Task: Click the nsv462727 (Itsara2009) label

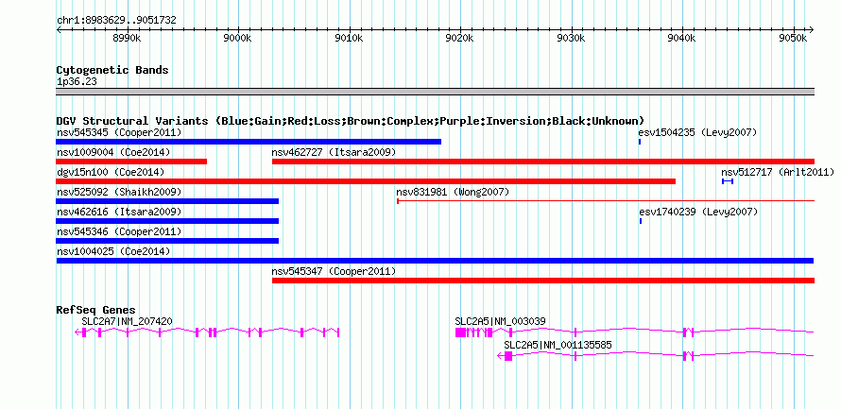Action: click(335, 152)
